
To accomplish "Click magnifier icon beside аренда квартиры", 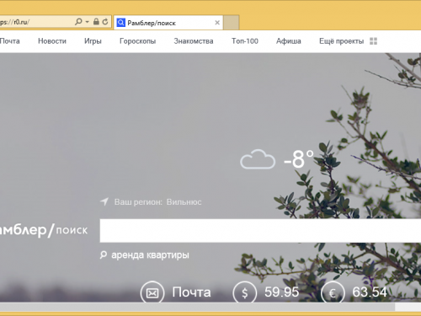I will click(x=104, y=255).
